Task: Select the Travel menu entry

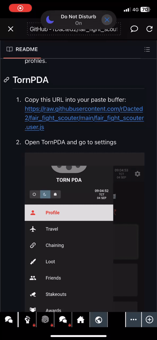Action: (52, 229)
